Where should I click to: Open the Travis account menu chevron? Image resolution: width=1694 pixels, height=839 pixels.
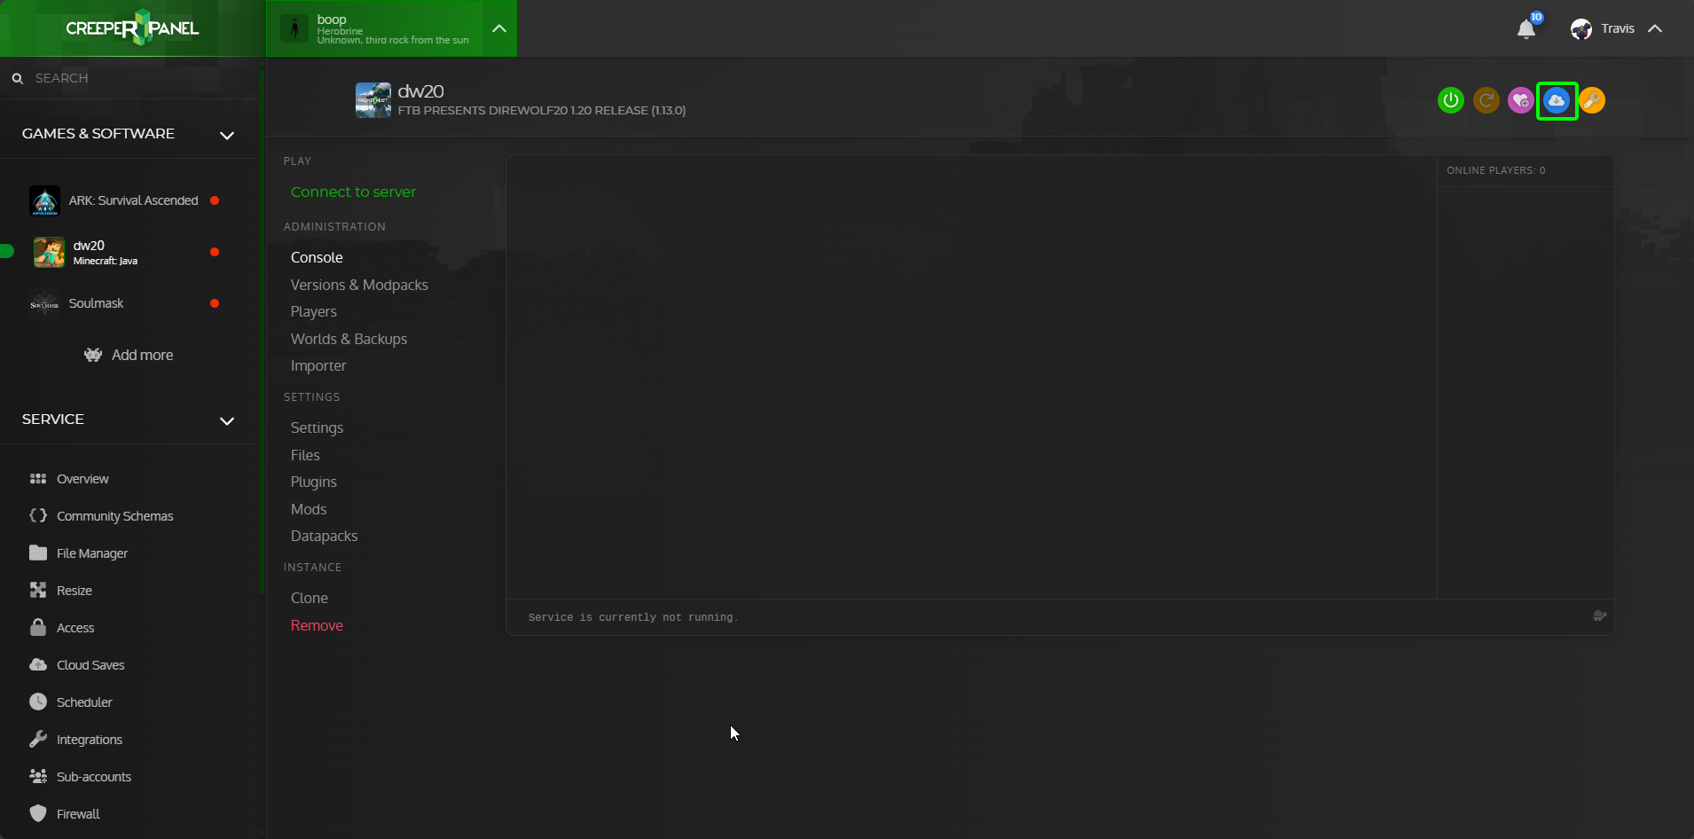(x=1655, y=29)
